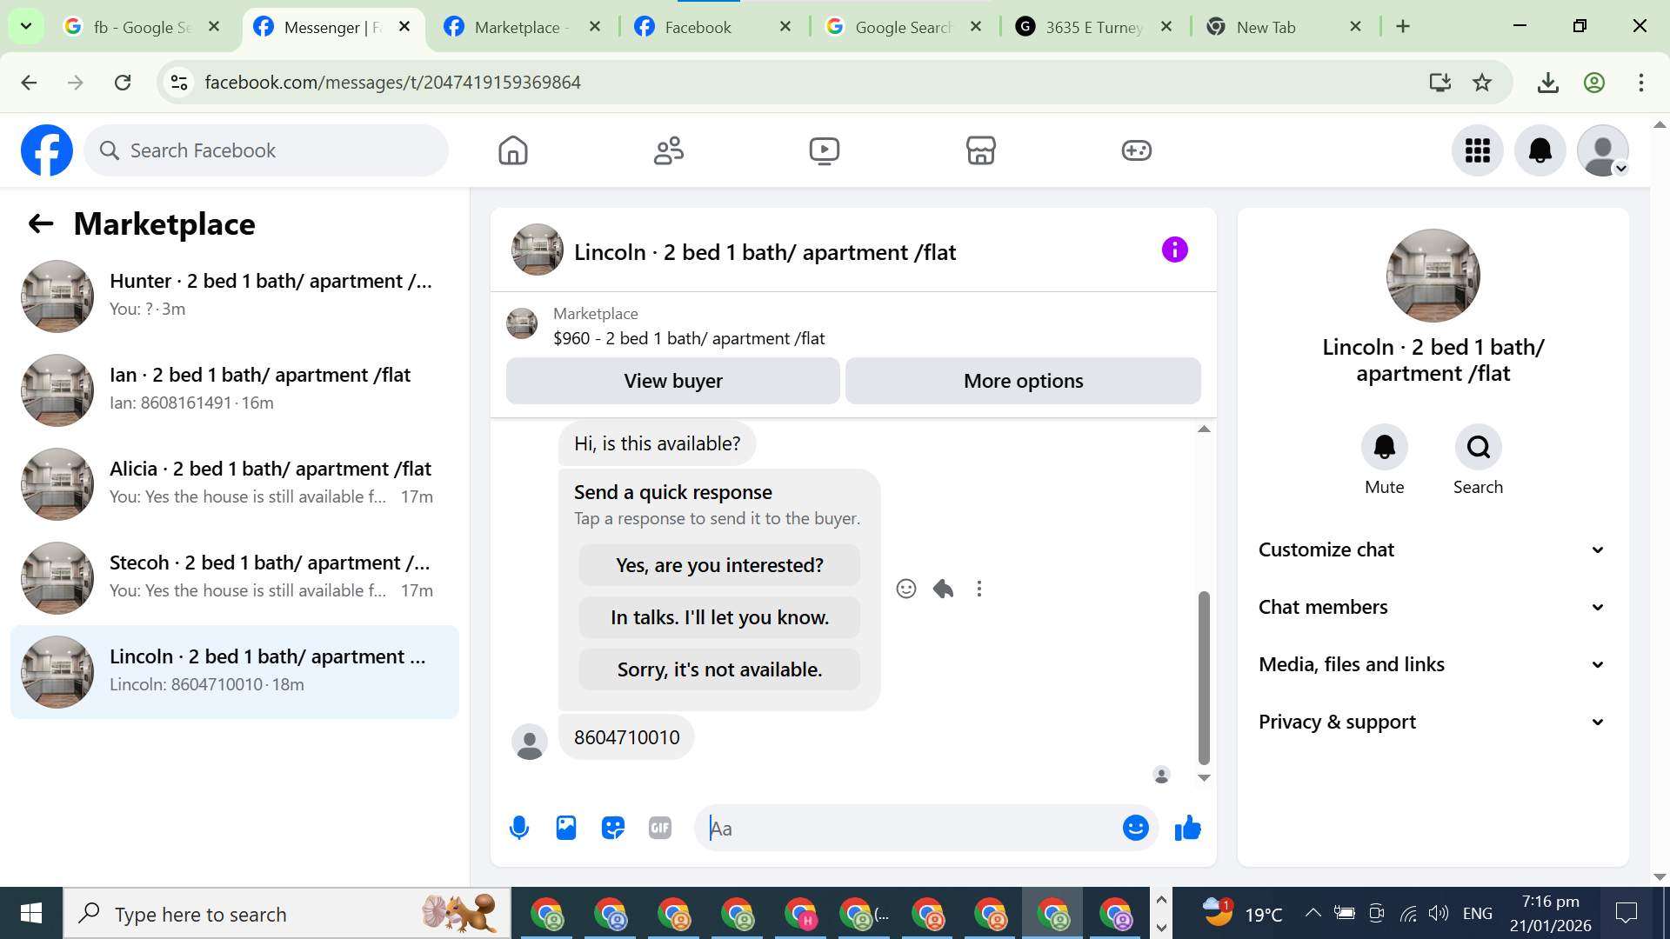The width and height of the screenshot is (1670, 939).
Task: Reply to the message with arrow icon
Action: (x=943, y=589)
